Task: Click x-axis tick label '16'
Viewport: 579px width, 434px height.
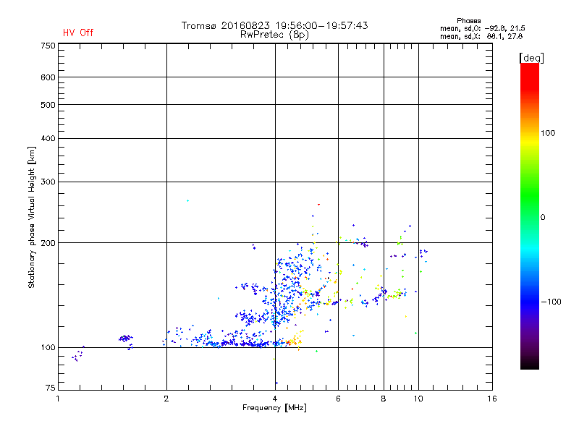Action: 492,399
